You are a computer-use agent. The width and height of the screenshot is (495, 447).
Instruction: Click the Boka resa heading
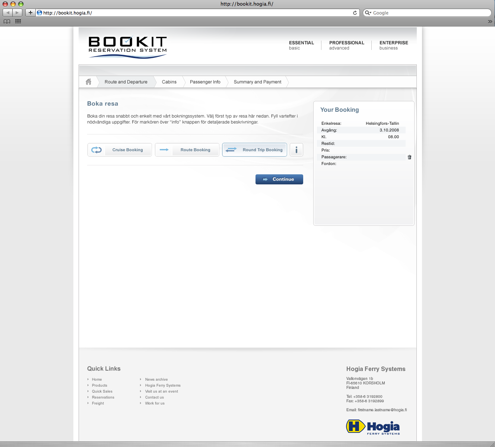(x=102, y=104)
